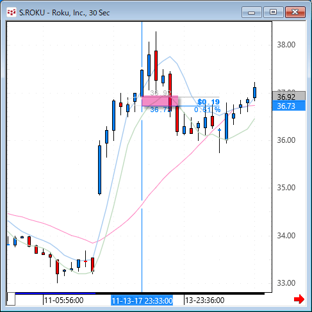Close the S.ROKU chart window
This screenshot has height=312, width=312.
click(295, 12)
